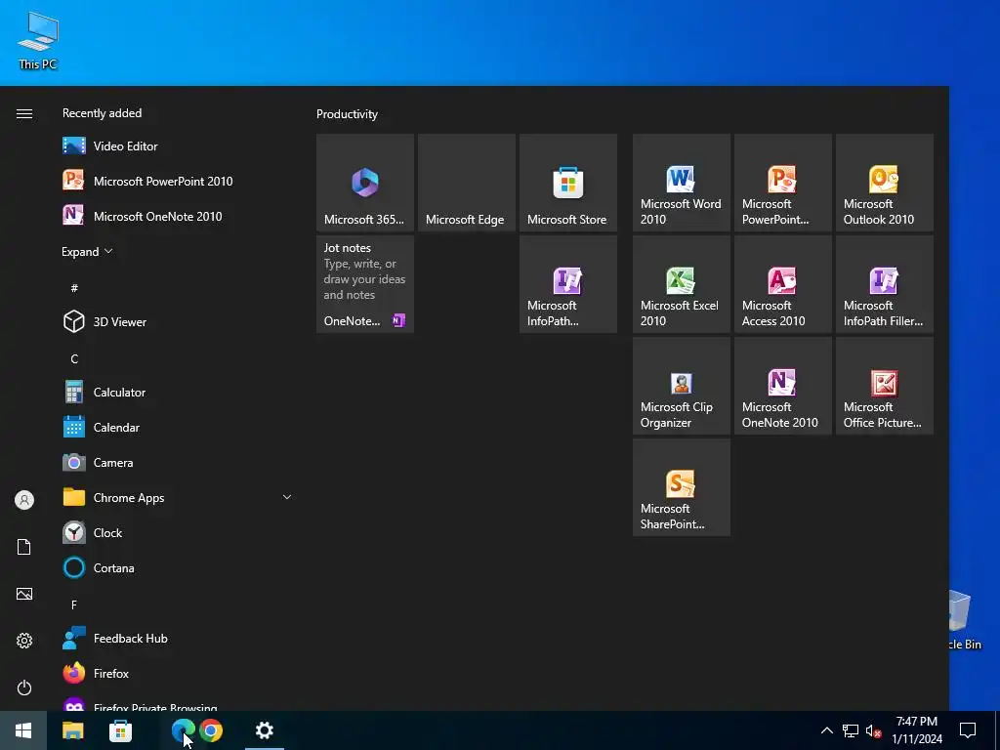Show hidden system tray icons
The height and width of the screenshot is (750, 1000).
pyautogui.click(x=826, y=730)
